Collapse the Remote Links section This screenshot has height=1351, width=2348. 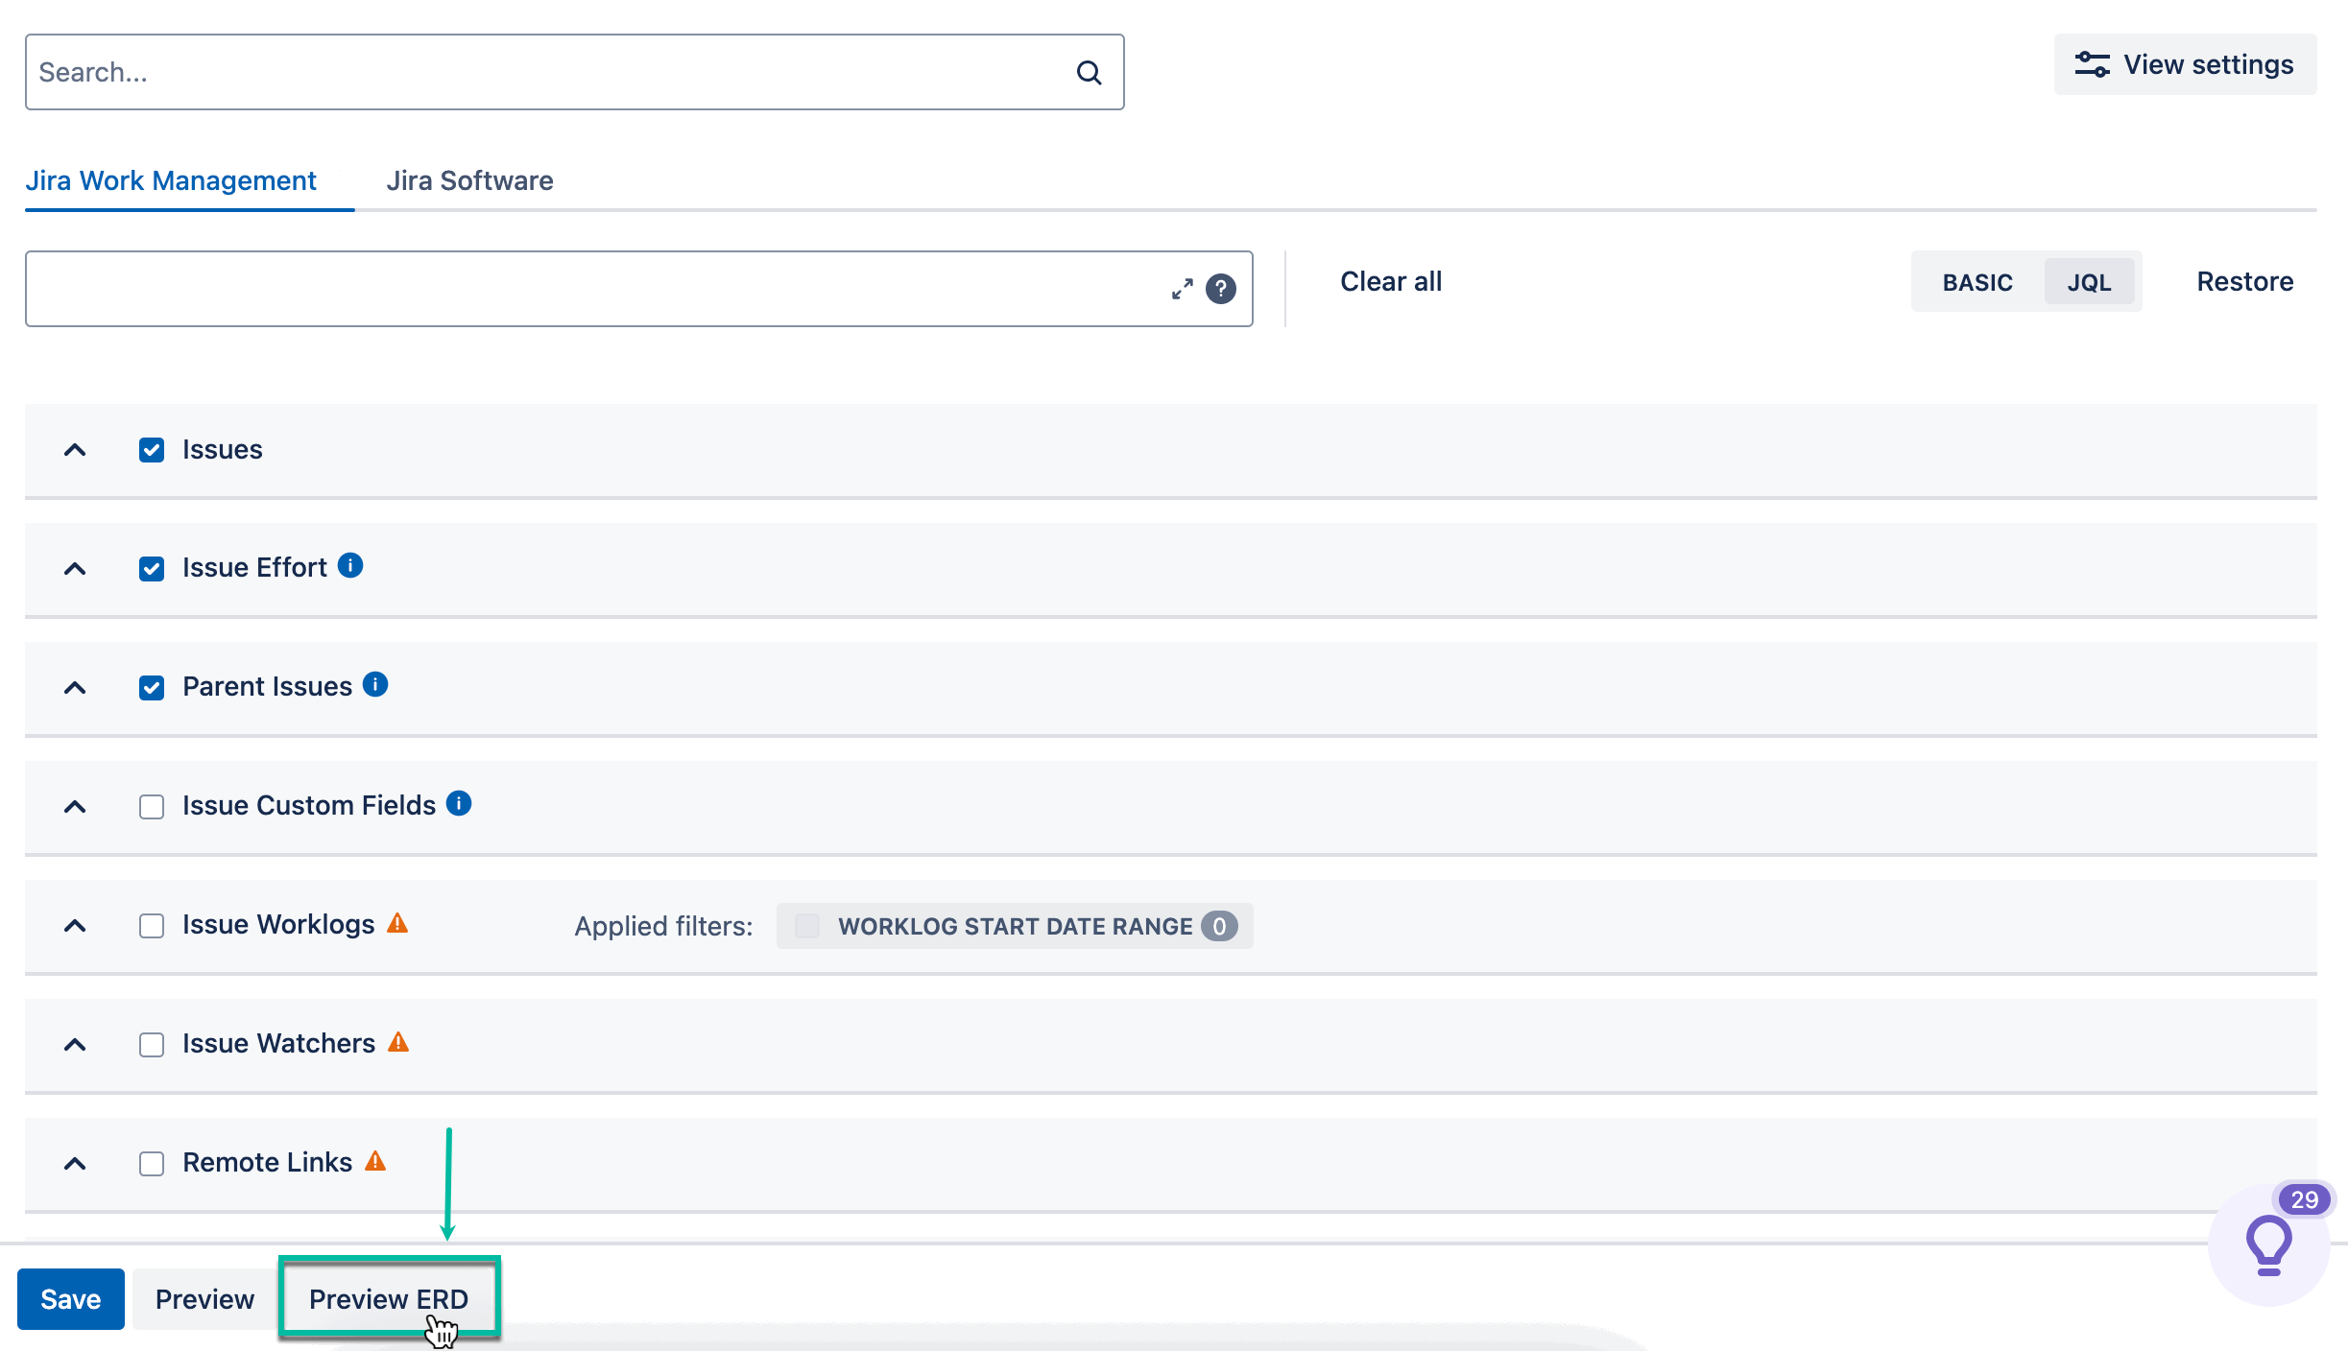coord(76,1163)
